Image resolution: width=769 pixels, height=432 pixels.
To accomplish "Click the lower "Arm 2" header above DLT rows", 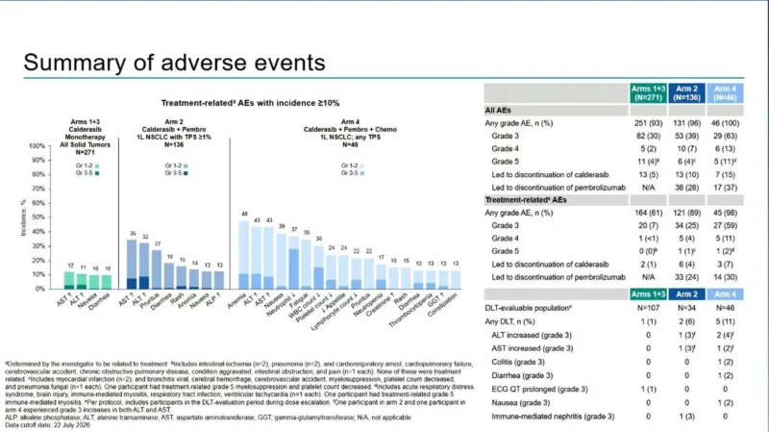I will coord(686,294).
